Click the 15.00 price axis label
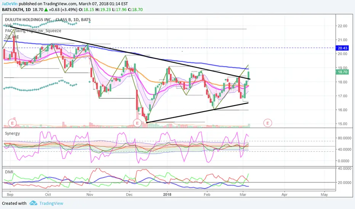 point(342,124)
